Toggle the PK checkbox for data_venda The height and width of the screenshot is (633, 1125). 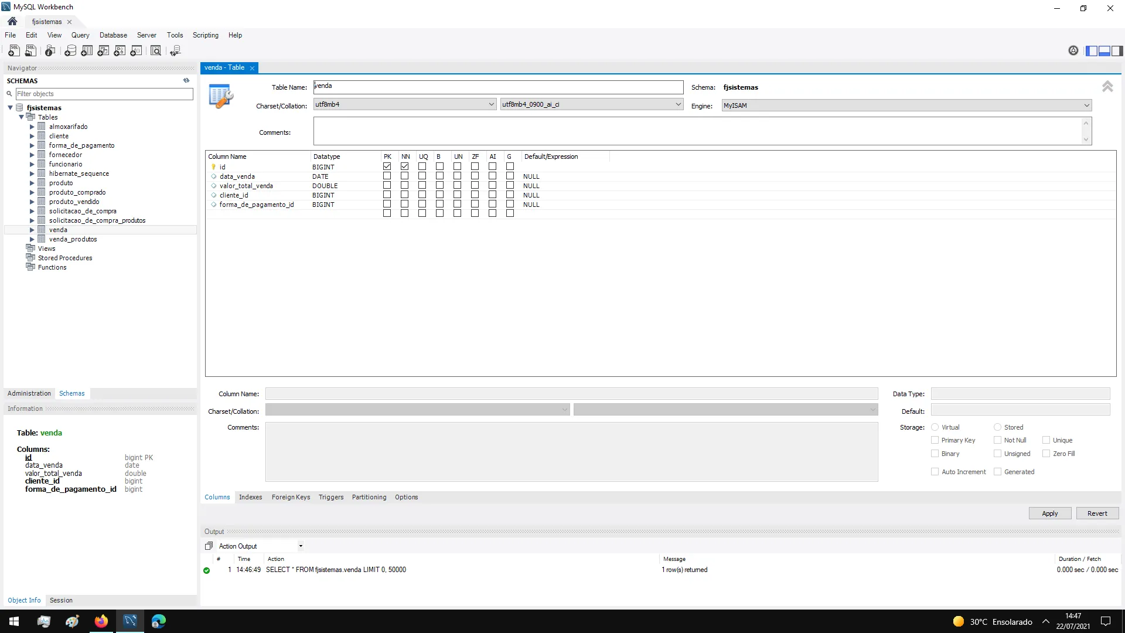387,176
